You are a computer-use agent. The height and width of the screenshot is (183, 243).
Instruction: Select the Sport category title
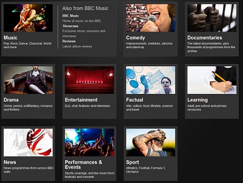tap(133, 162)
